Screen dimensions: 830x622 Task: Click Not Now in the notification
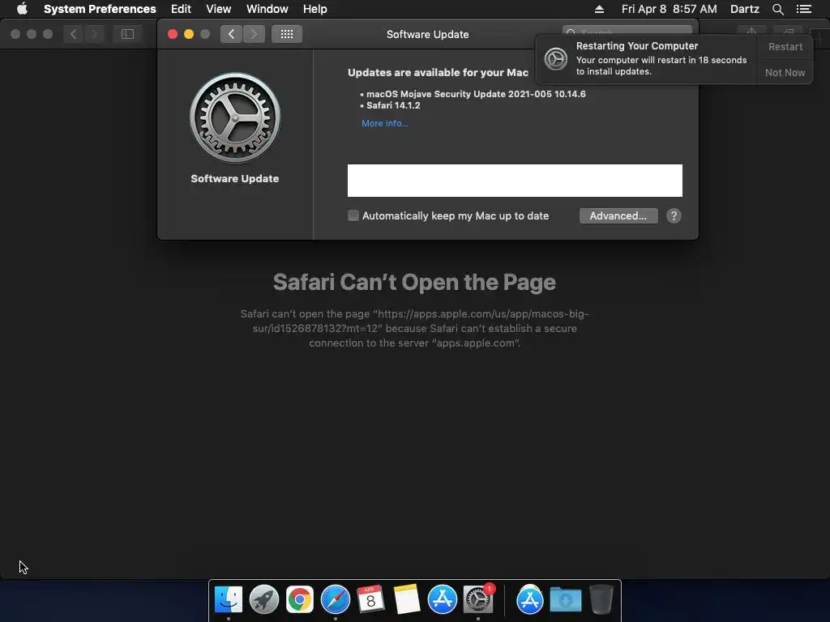(x=785, y=72)
